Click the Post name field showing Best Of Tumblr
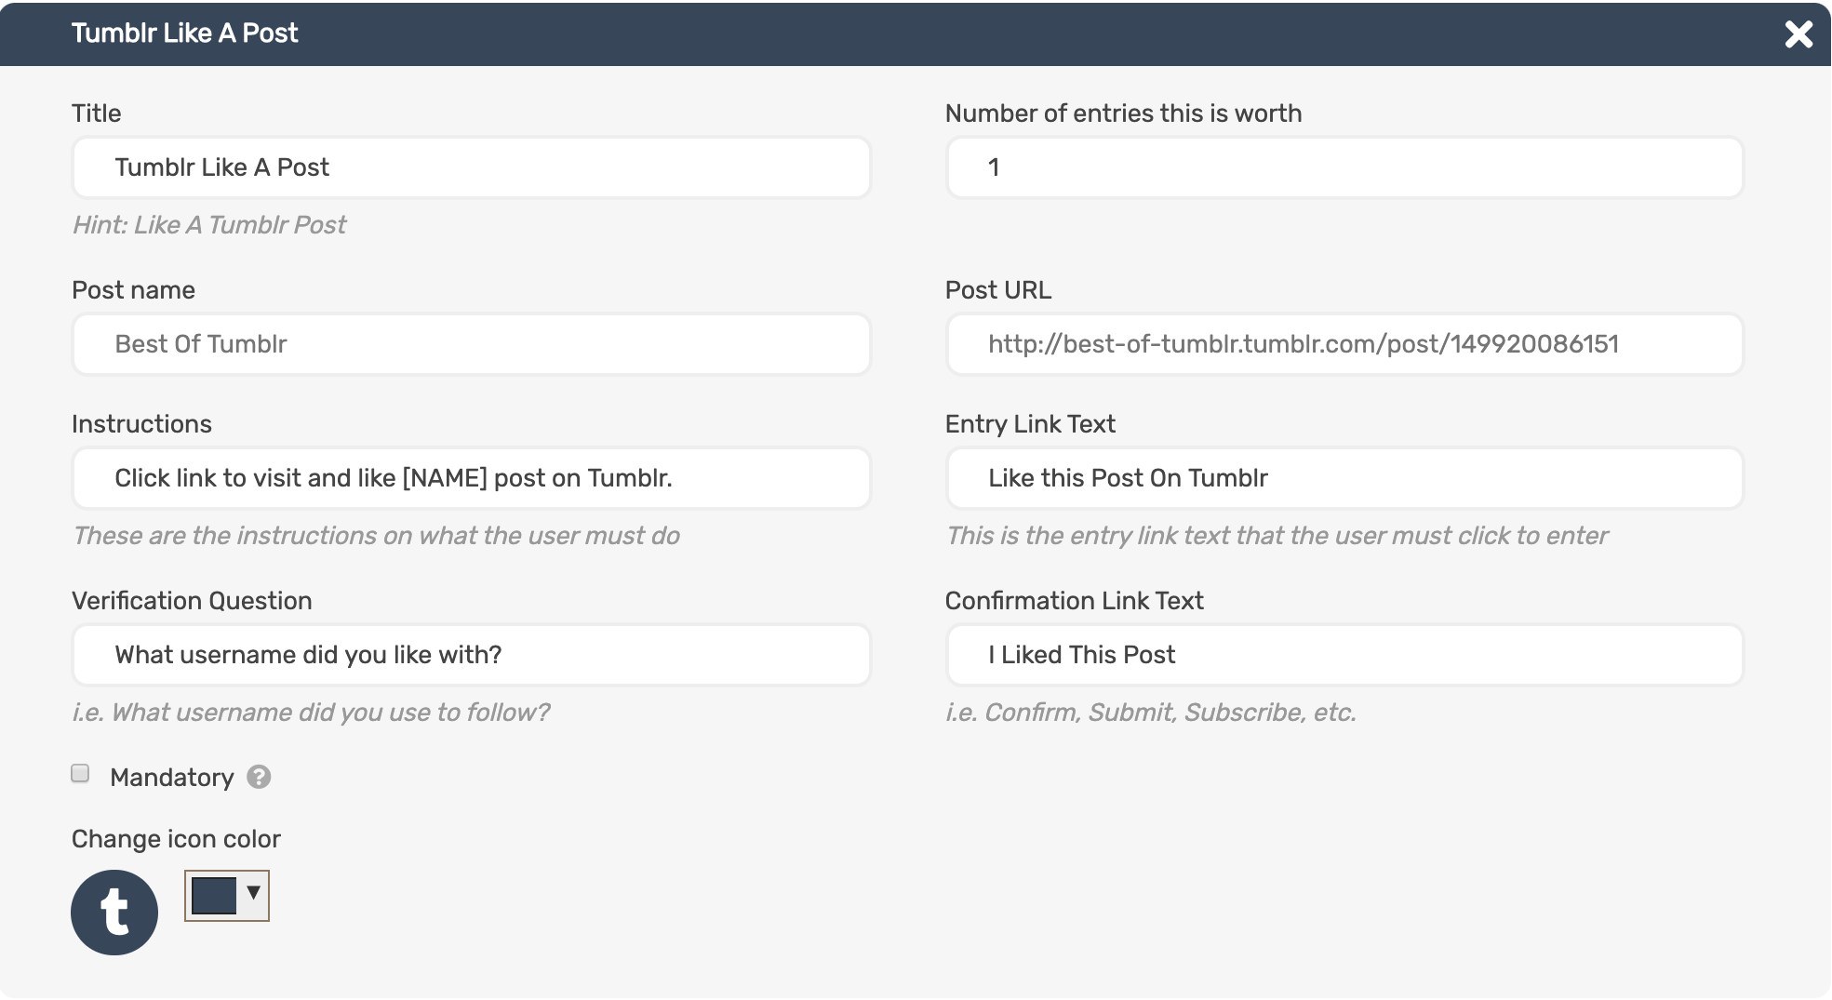This screenshot has width=1832, height=1000. click(x=470, y=344)
